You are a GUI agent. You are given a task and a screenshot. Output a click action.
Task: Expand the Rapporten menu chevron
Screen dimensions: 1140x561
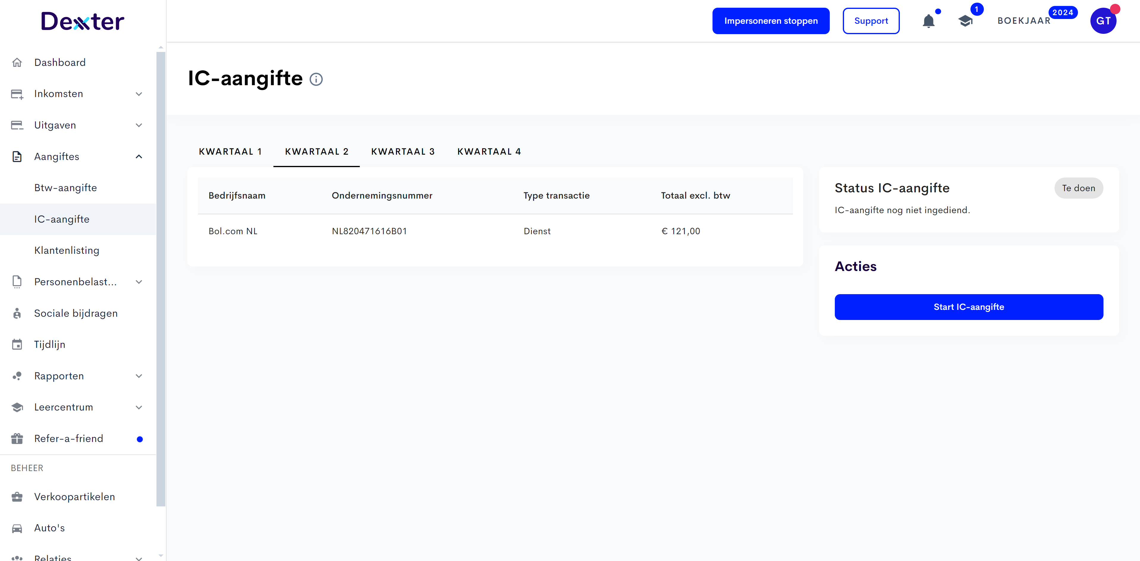click(139, 375)
